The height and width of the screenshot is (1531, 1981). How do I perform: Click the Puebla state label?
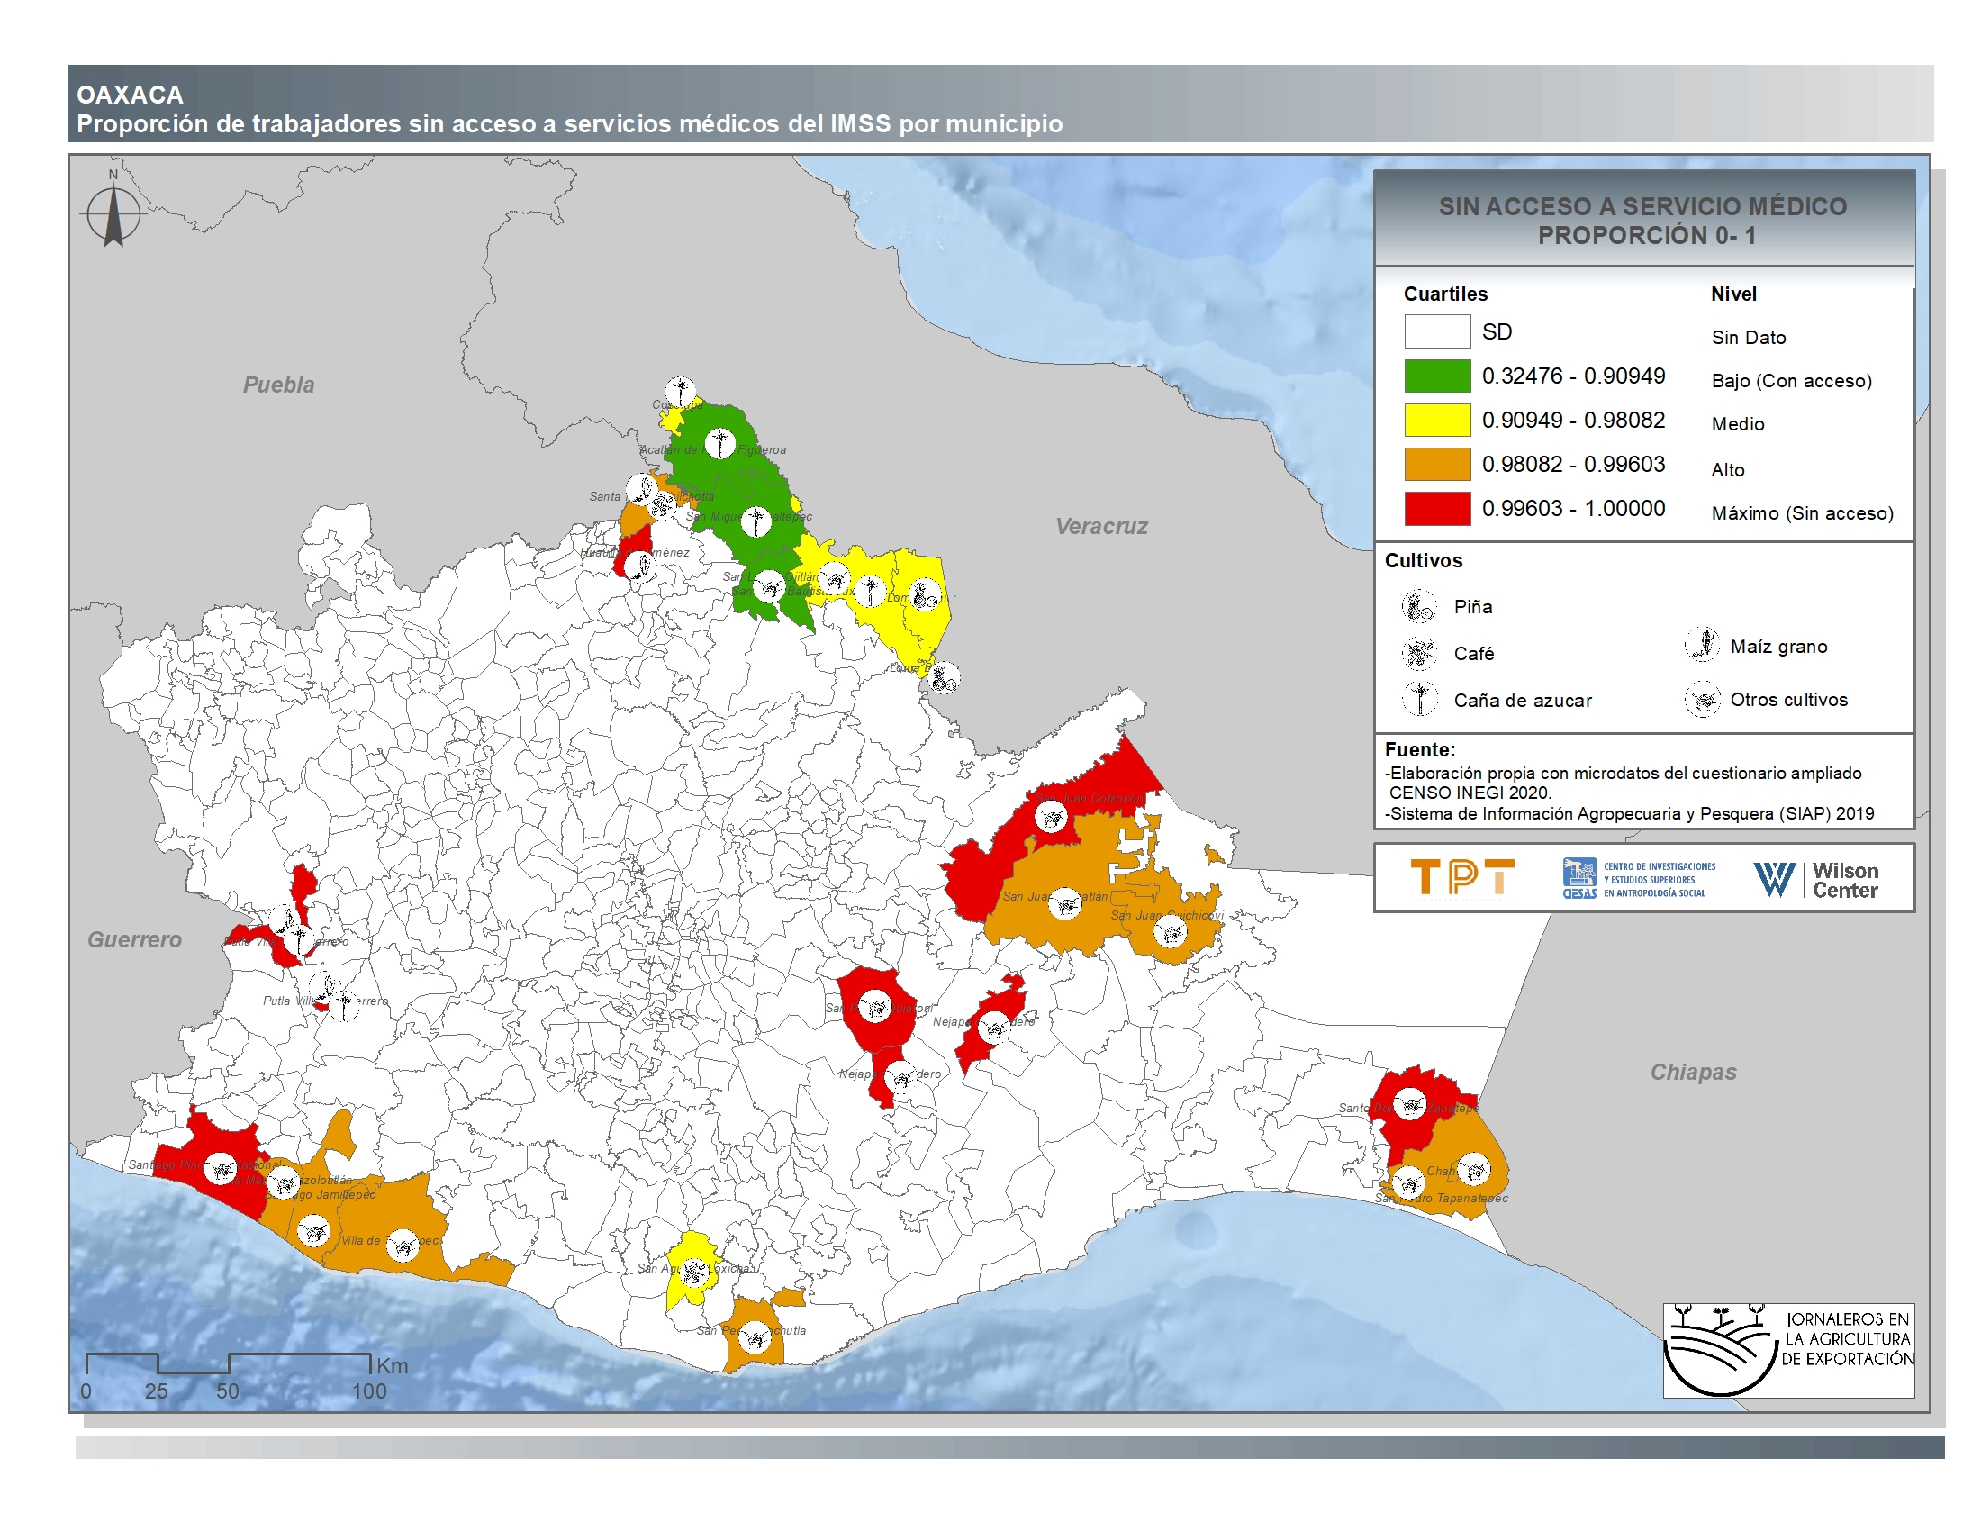[278, 385]
